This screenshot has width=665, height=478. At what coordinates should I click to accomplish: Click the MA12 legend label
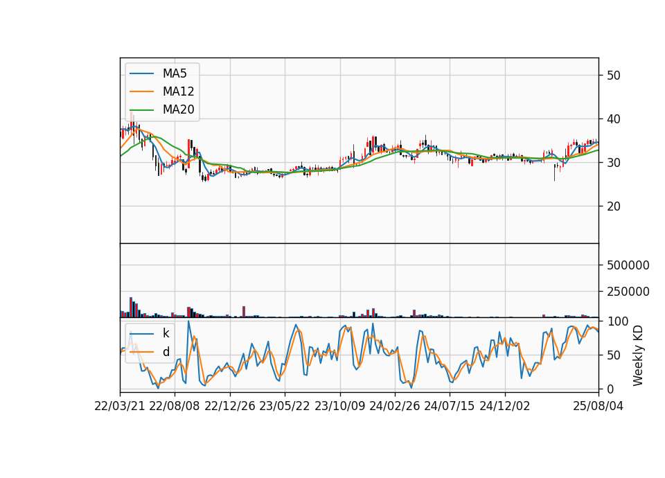178,91
